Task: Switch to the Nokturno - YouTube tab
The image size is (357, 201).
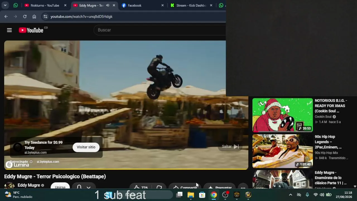Action: (45, 5)
